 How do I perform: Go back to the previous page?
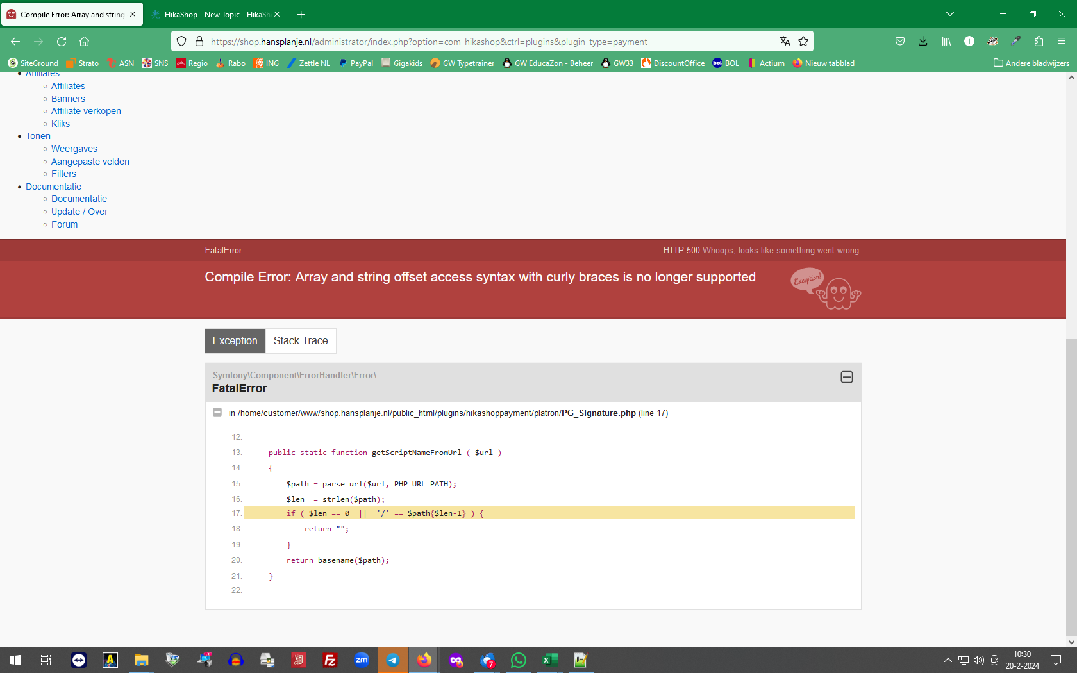[x=15, y=42]
